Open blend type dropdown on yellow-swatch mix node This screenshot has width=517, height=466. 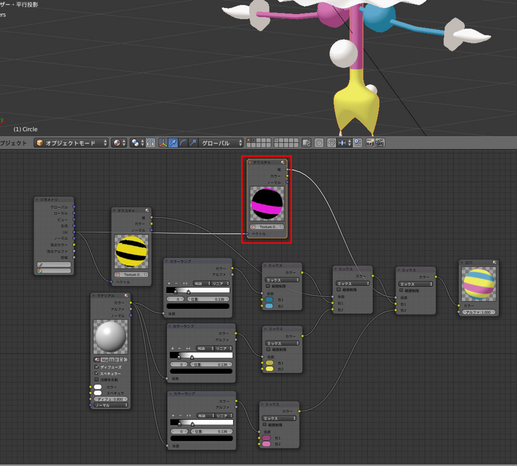click(x=282, y=343)
